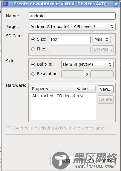Image resolution: width=121 pixels, height=171 pixels.
Task: Click the New... hardware button
Action: pos(105,90)
